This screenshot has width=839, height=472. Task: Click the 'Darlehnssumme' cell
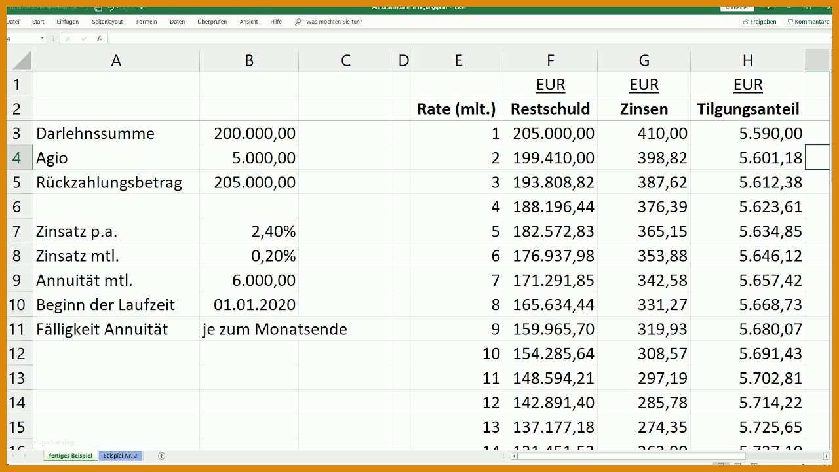pos(116,133)
